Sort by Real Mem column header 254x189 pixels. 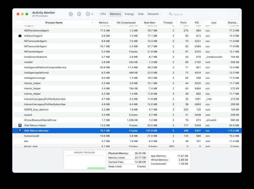pos(150,23)
